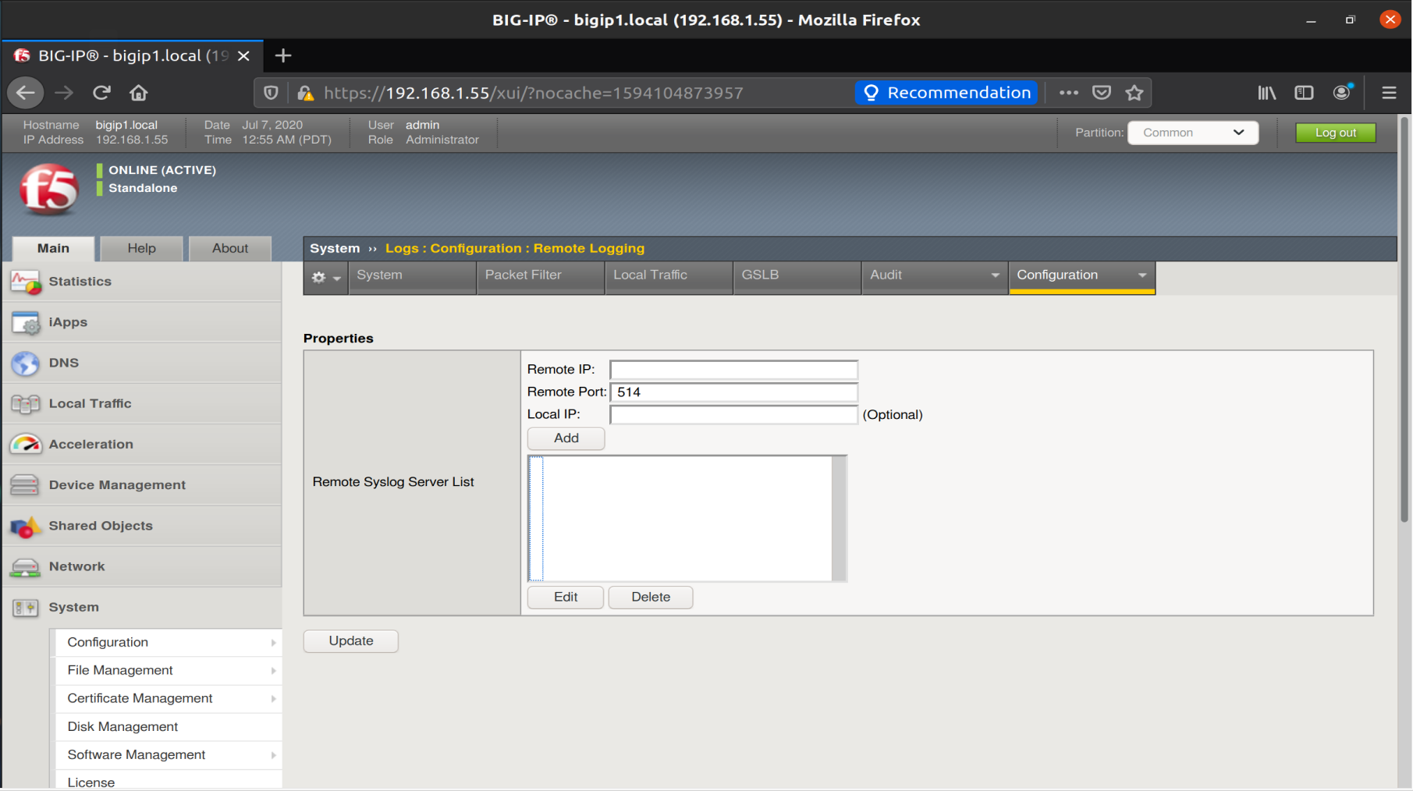Expand the Configuration tab dropdown arrow
This screenshot has width=1413, height=791.
tap(1142, 275)
